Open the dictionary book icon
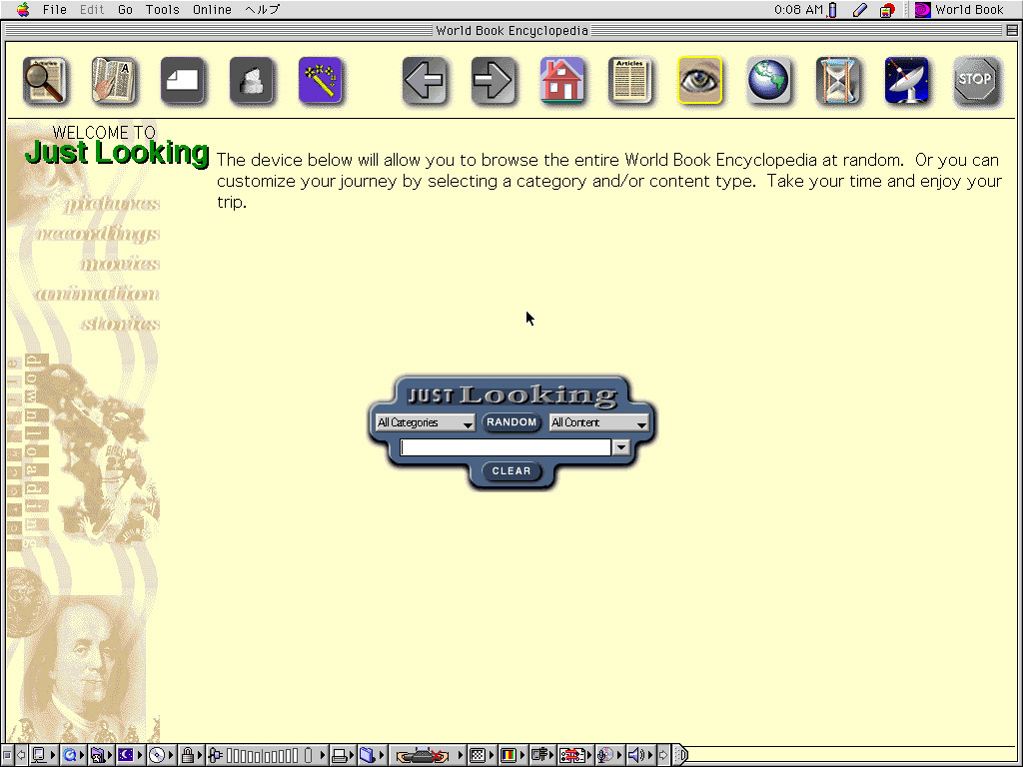 coord(114,81)
